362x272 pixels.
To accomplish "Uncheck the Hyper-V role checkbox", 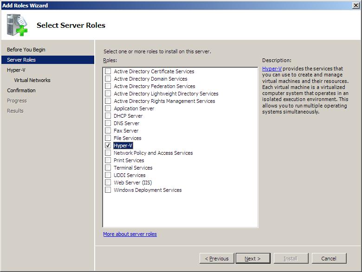I will (108, 145).
